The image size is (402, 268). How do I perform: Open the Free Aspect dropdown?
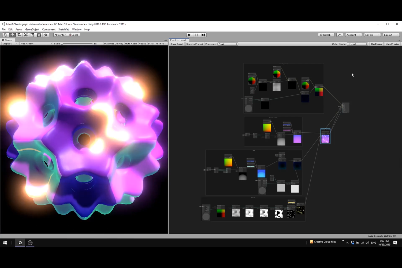coord(35,44)
